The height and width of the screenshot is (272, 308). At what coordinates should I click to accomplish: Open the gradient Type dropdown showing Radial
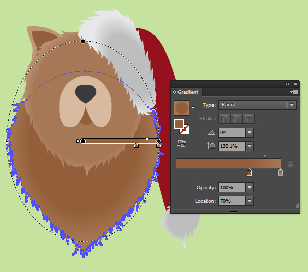tap(257, 105)
